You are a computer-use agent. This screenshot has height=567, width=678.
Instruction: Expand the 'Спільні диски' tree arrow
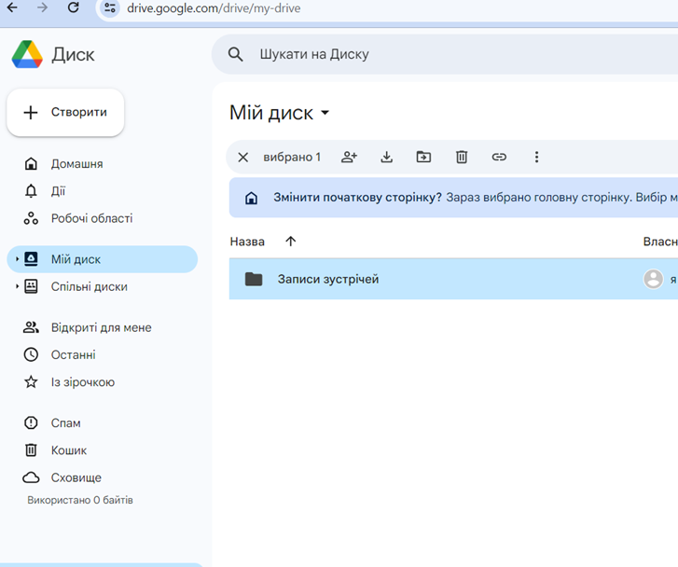17,286
